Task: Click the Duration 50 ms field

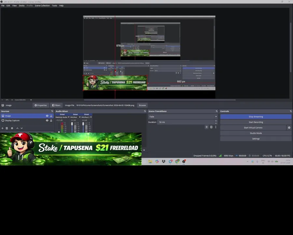Action: point(186,122)
